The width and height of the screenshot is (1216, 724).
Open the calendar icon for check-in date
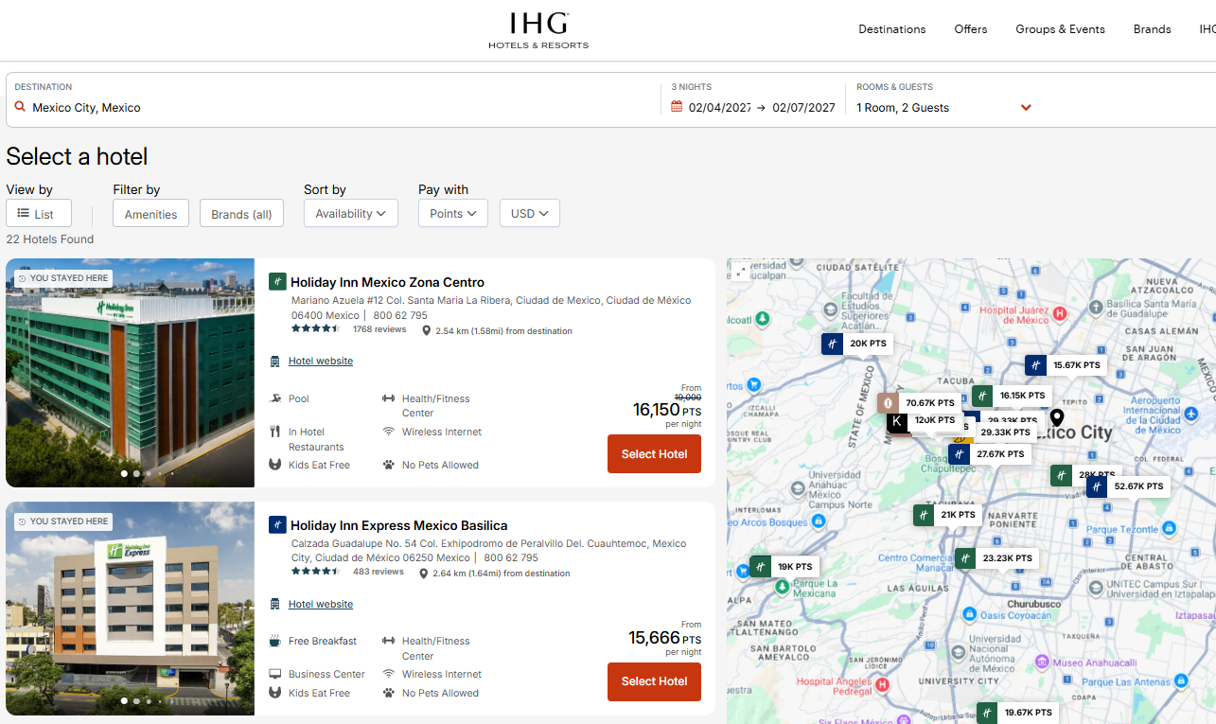pyautogui.click(x=677, y=107)
